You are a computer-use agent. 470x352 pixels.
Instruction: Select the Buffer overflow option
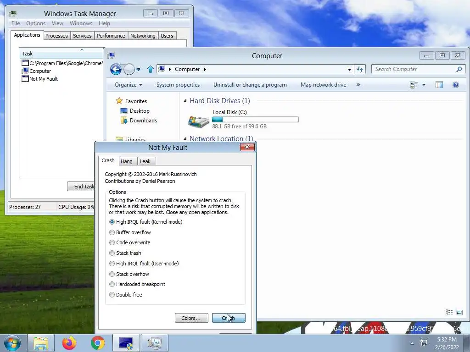tap(130, 232)
